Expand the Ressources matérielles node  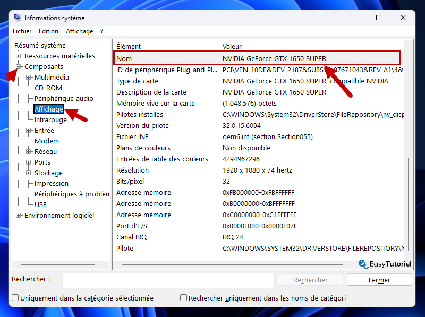point(18,56)
